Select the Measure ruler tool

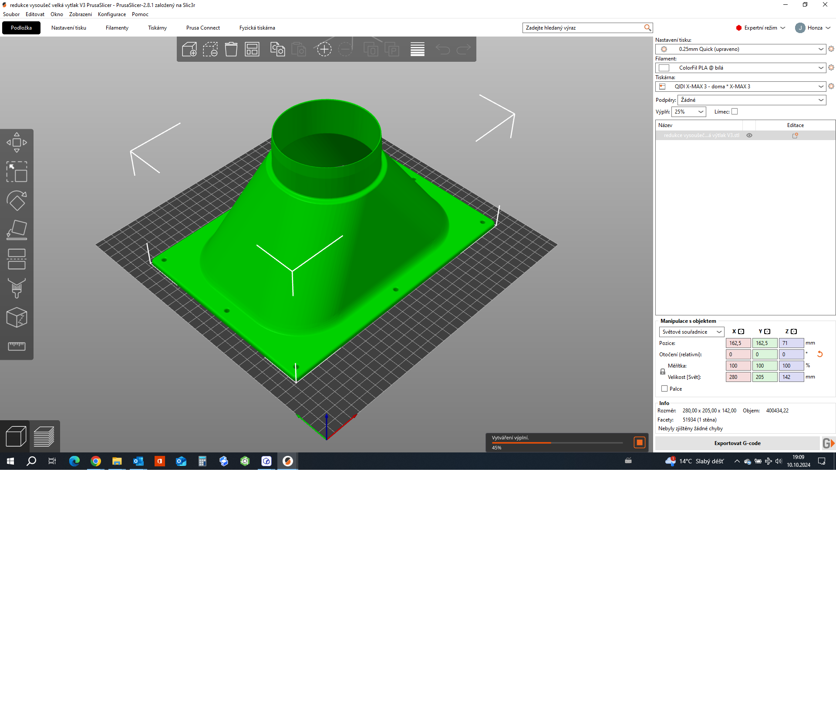tap(17, 346)
